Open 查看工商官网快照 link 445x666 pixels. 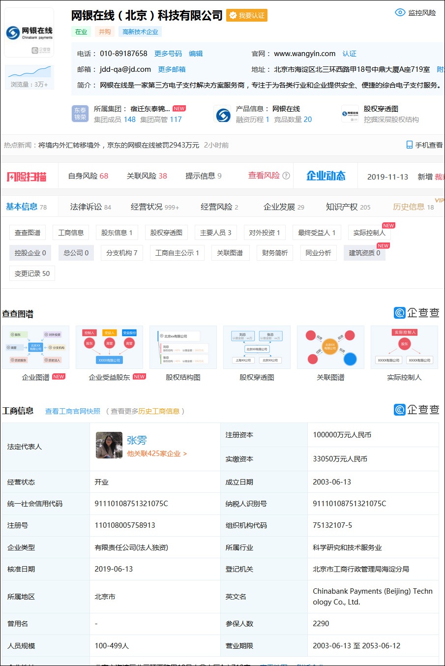pos(73,411)
